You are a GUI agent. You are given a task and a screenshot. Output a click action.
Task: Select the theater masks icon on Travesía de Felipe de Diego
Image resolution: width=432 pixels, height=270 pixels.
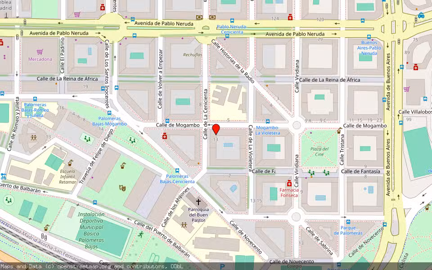tap(122, 188)
